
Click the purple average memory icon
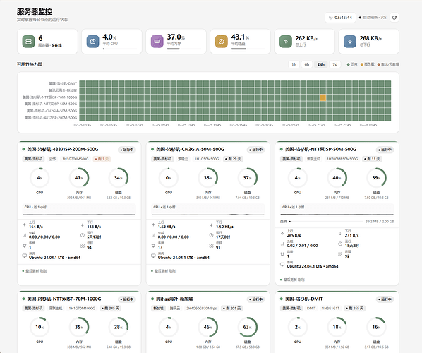coord(157,42)
